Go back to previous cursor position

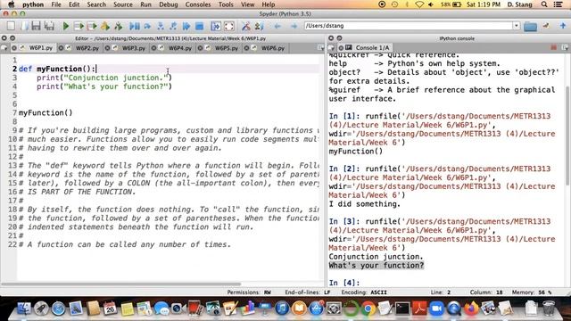coord(277,26)
